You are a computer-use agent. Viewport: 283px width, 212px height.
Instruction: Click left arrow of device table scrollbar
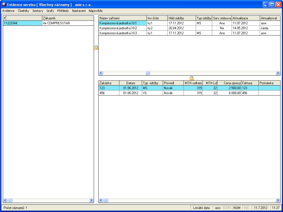101,73
